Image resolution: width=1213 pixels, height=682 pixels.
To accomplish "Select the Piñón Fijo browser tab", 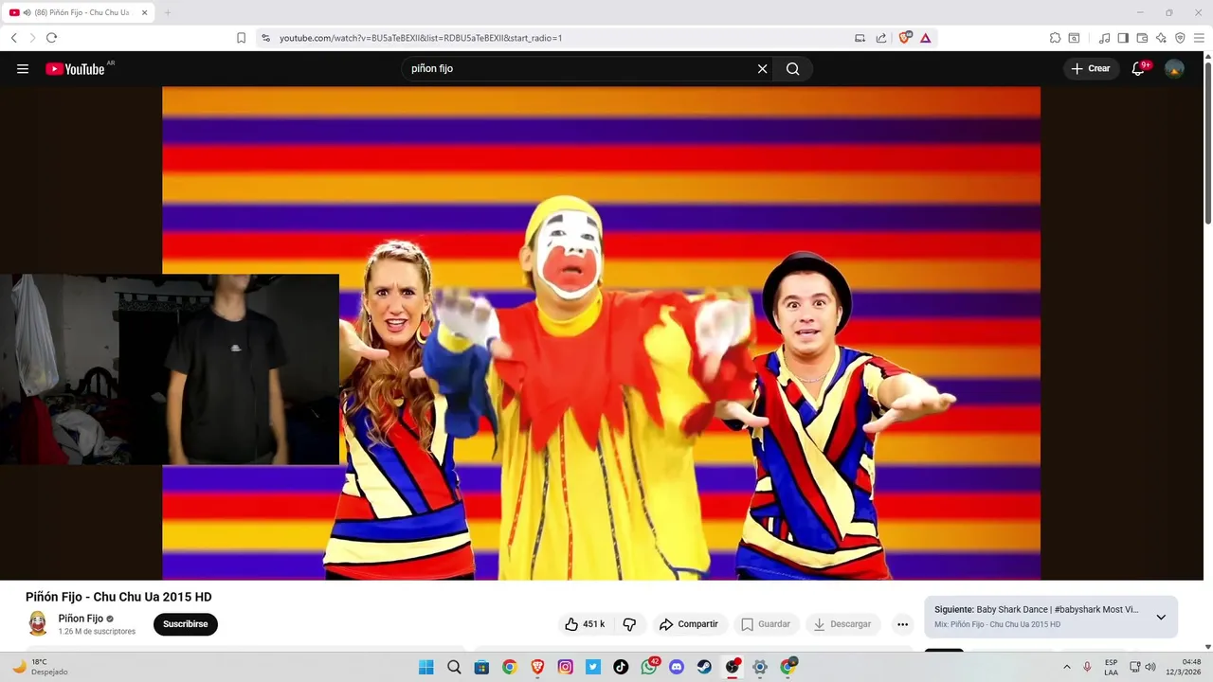I will point(80,12).
